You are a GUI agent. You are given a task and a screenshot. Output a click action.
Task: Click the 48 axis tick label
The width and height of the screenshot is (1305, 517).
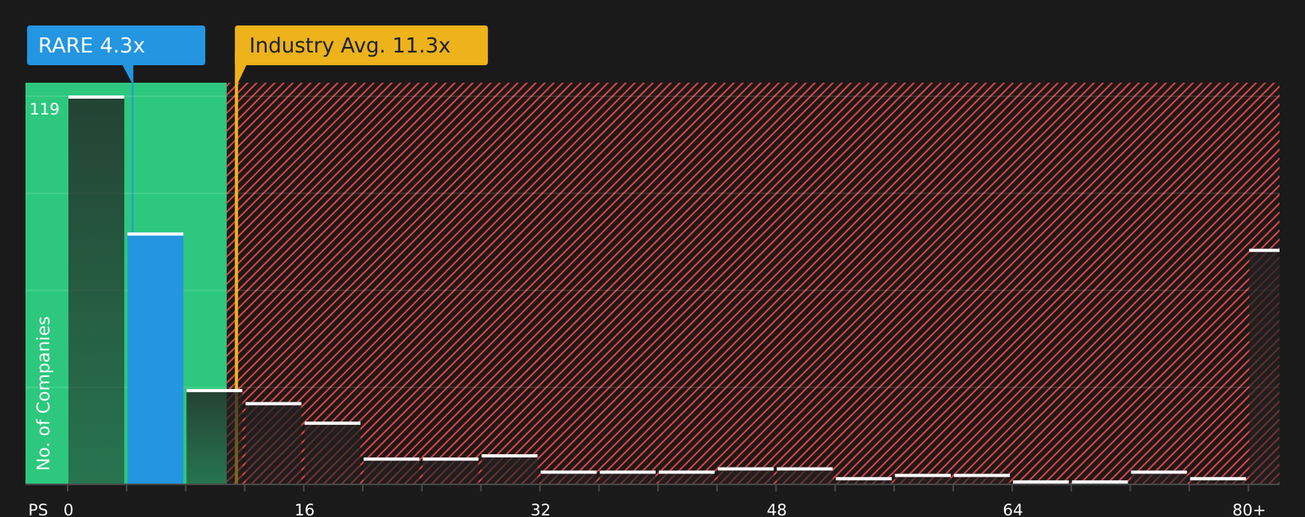[777, 510]
